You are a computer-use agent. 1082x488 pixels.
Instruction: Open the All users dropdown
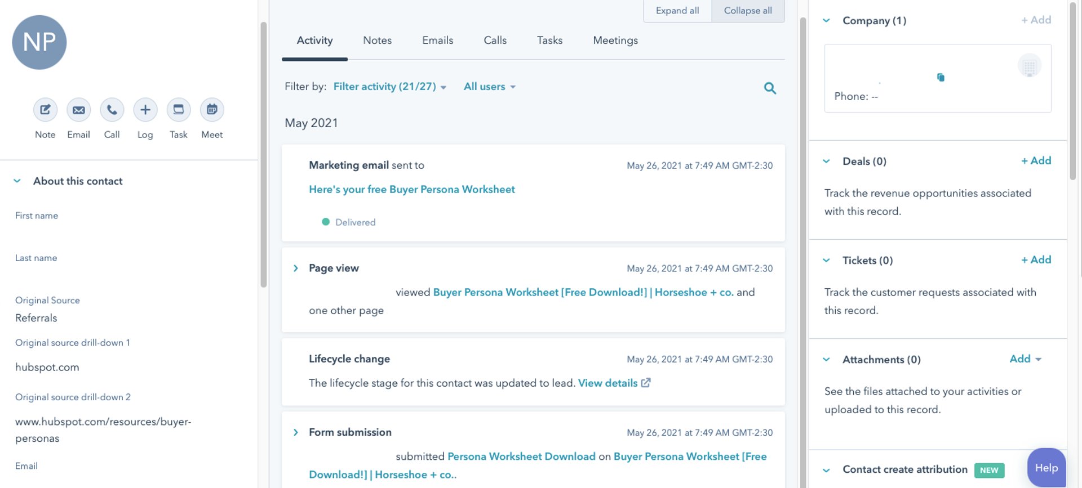pyautogui.click(x=489, y=87)
